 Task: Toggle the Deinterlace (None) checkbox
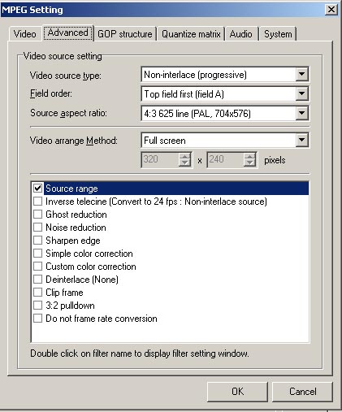(37, 280)
